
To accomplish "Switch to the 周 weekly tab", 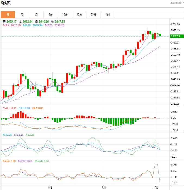I will click(x=22, y=14).
